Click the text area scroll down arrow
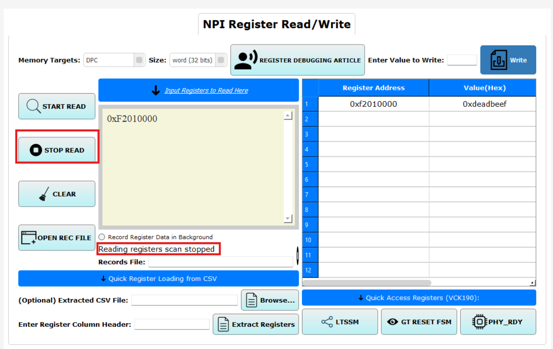This screenshot has height=349, width=553. 288,219
